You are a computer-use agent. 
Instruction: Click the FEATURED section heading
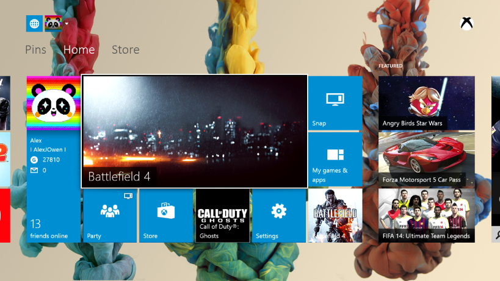click(390, 66)
